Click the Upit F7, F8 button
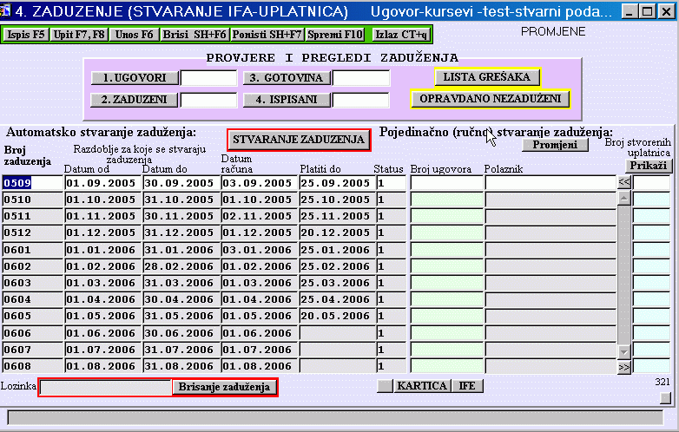Screen dimensions: 679x432 click(79, 34)
